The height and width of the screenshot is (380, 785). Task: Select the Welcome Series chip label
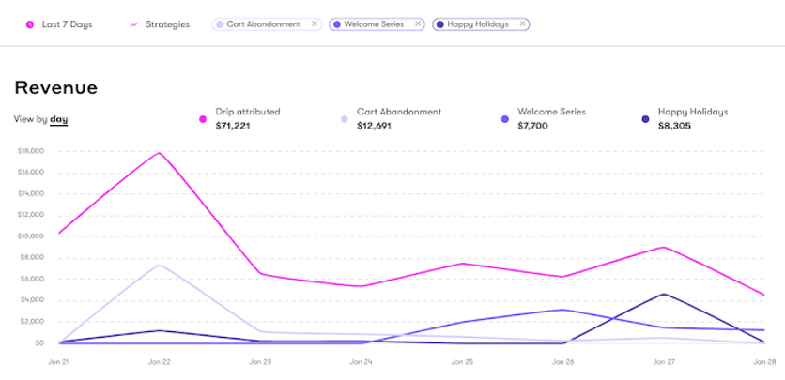pyautogui.click(x=374, y=24)
